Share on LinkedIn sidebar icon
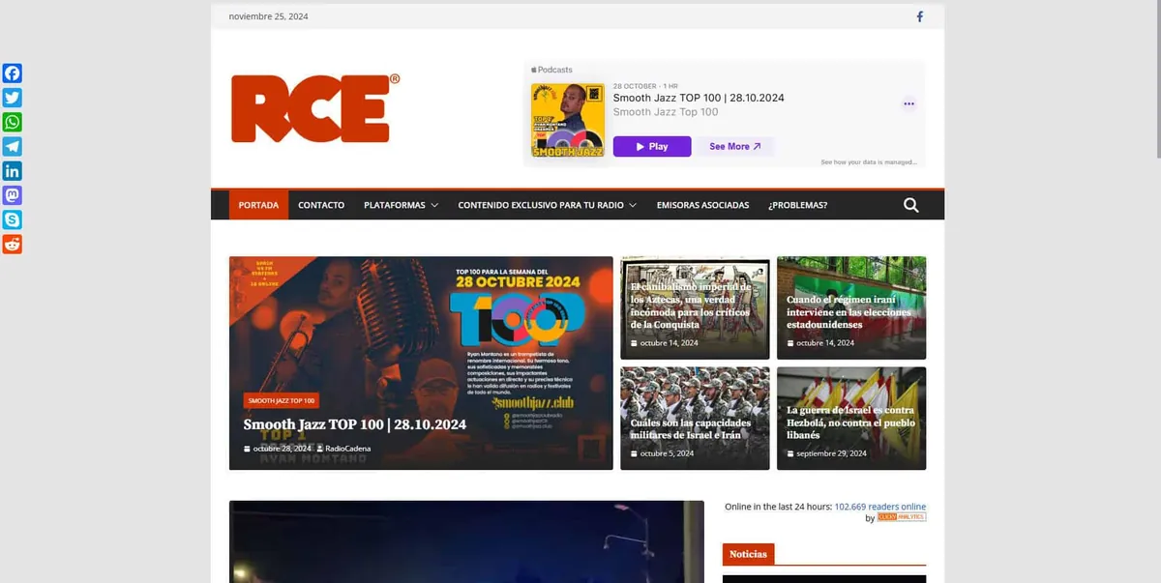 12,171
